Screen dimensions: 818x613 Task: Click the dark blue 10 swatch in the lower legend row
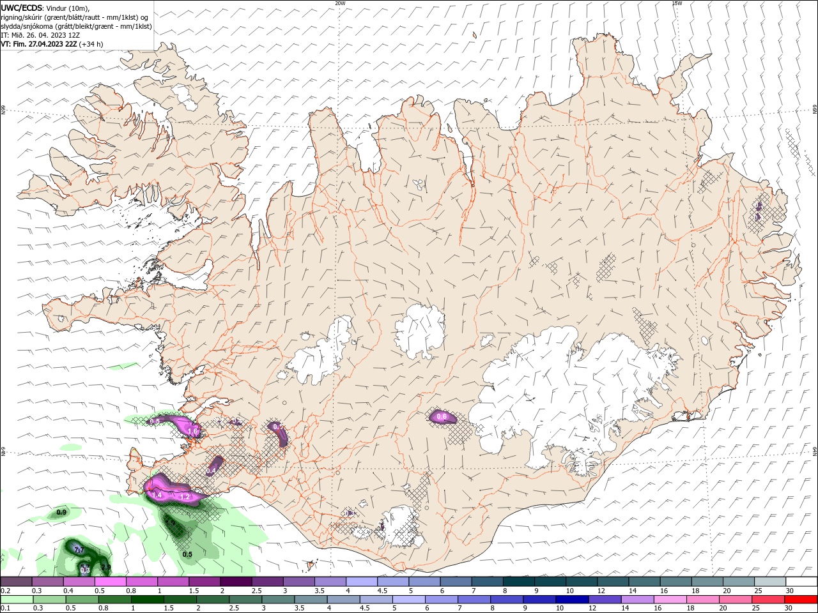(571, 600)
